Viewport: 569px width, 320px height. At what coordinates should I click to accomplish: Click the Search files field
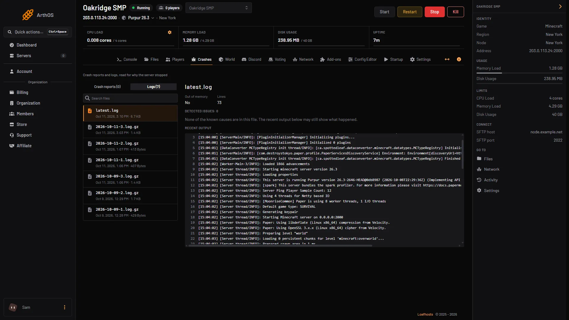[130, 98]
